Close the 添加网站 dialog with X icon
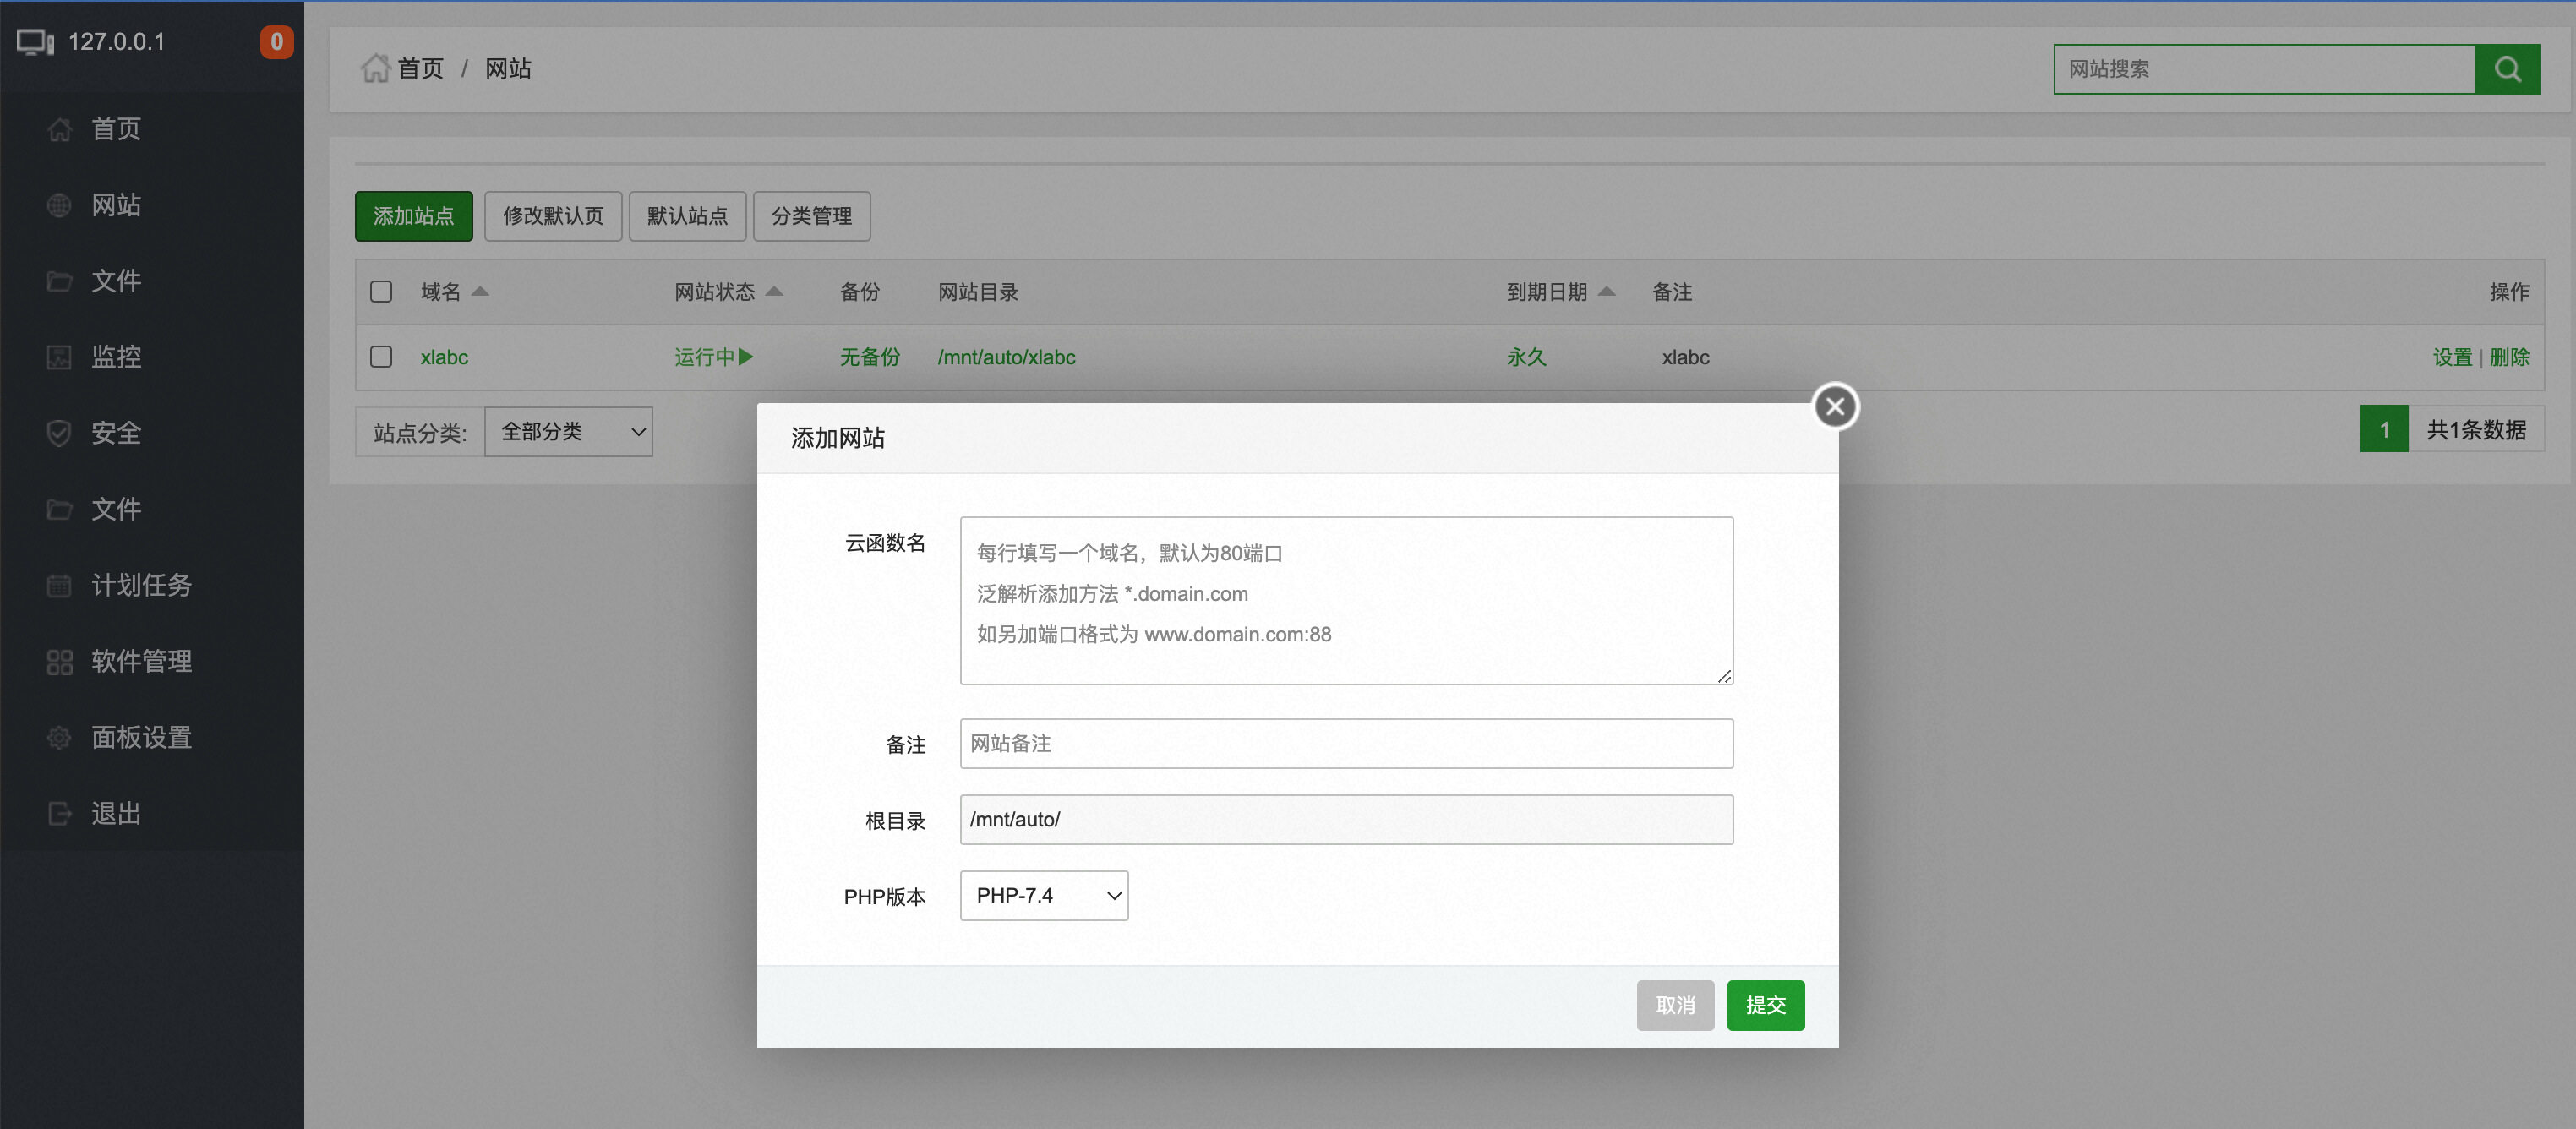The width and height of the screenshot is (2576, 1129). tap(1834, 407)
